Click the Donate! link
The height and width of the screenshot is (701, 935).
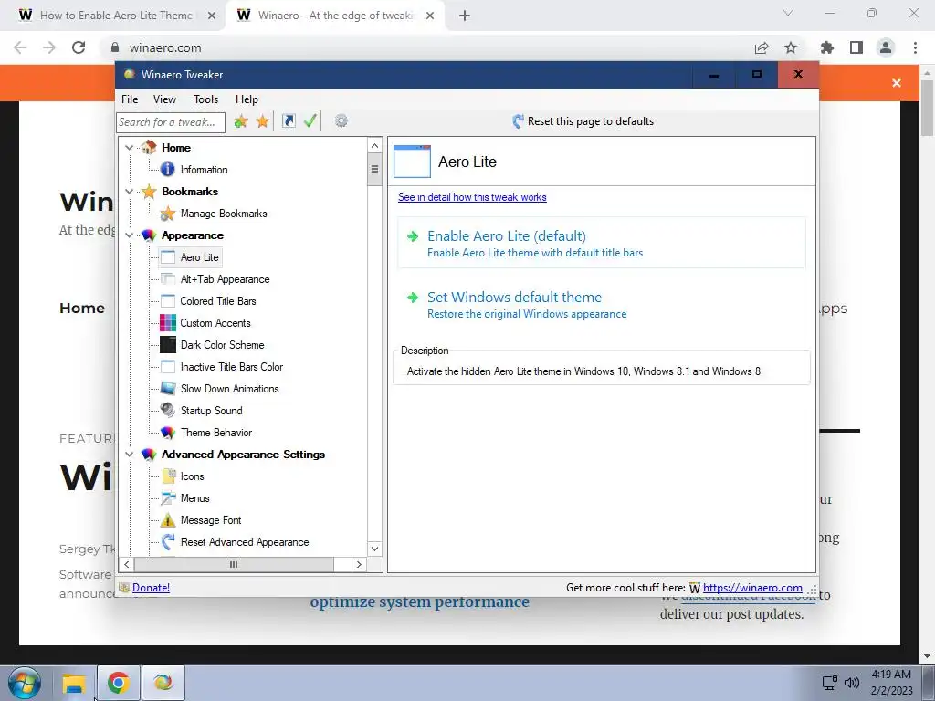point(151,588)
